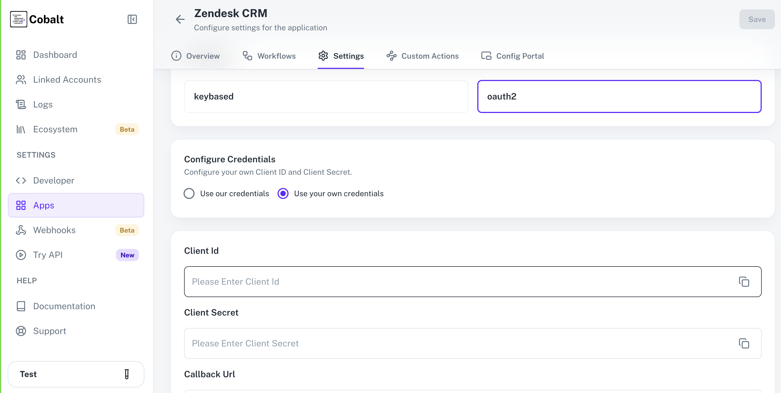The height and width of the screenshot is (393, 781).
Task: Switch to the Config Portal tab
Action: coord(512,56)
